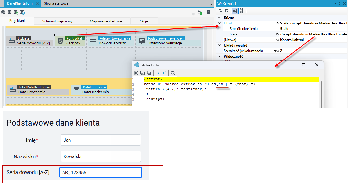The width and height of the screenshot is (348, 193).
Task: Click the database icon with blue sync arrows
Action: (x=22, y=12)
